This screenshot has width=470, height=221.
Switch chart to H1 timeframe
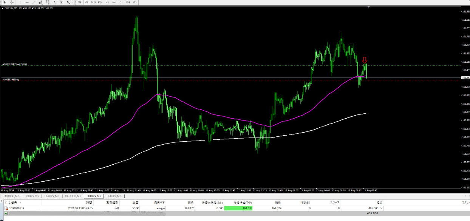coord(107,2)
